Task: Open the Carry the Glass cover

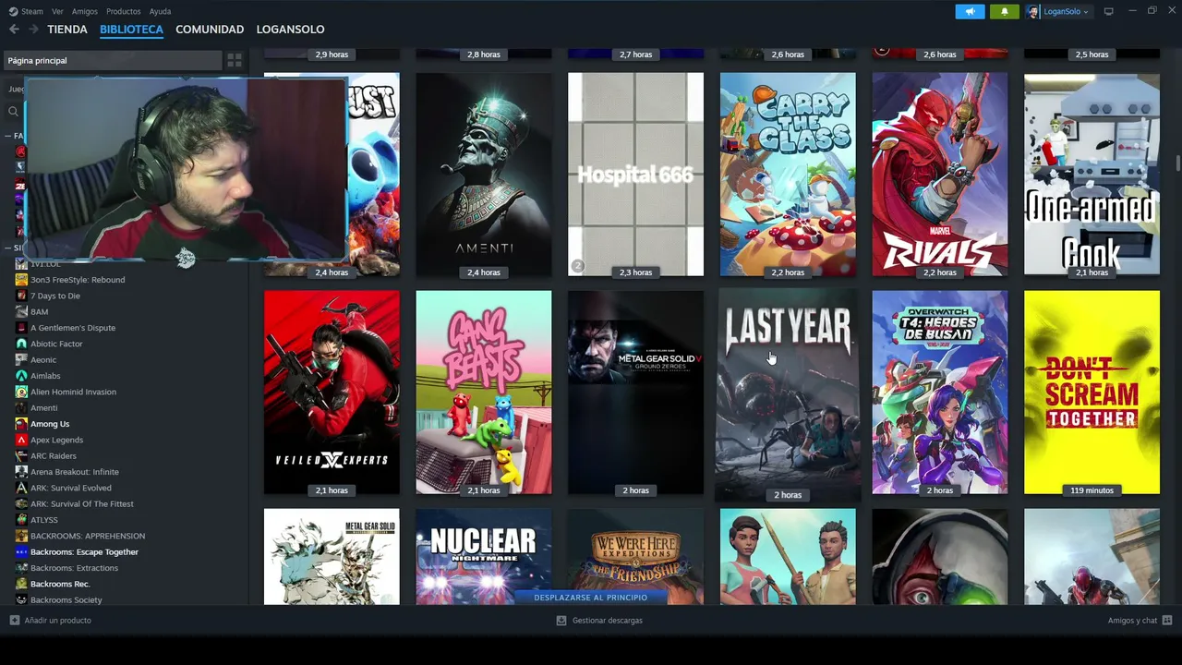Action: pos(788,175)
